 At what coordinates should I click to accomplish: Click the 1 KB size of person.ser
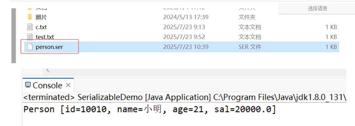[x=331, y=47]
